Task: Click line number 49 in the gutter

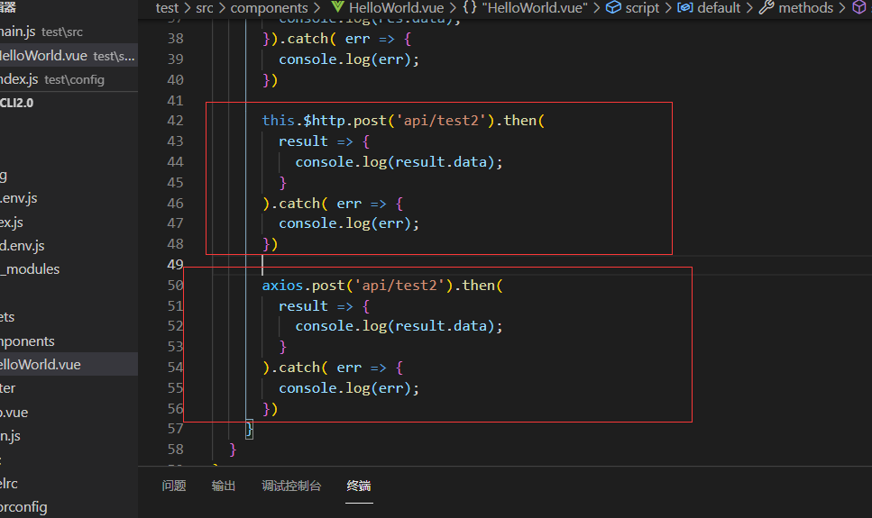Action: click(x=175, y=265)
